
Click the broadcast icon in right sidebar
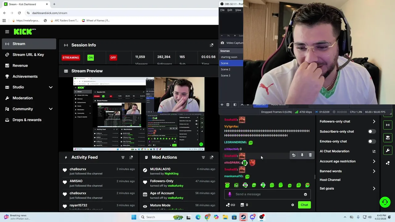click(x=388, y=125)
